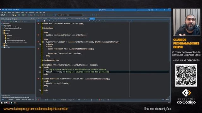
Task: Expand the dao folder
Action: coord(4,37)
